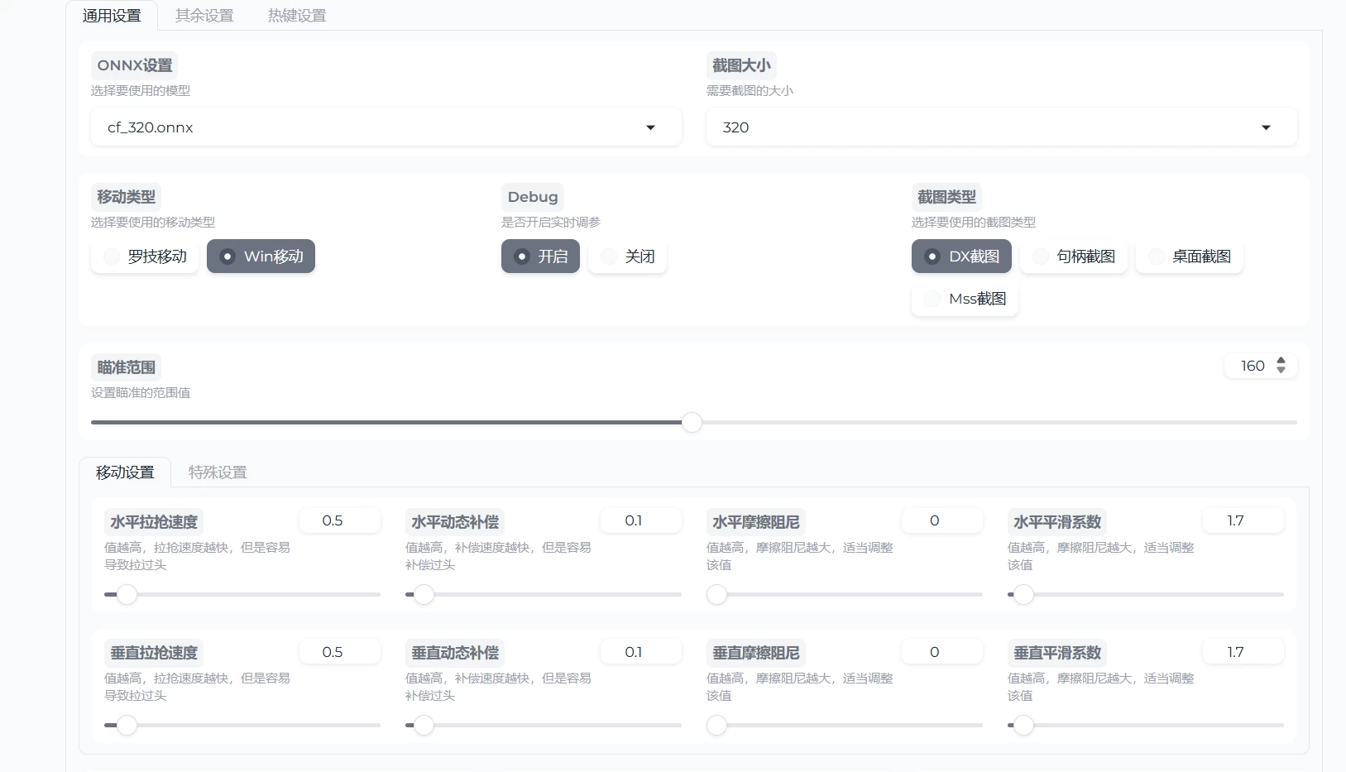Switch to the 热键设置 tab

coord(295,14)
